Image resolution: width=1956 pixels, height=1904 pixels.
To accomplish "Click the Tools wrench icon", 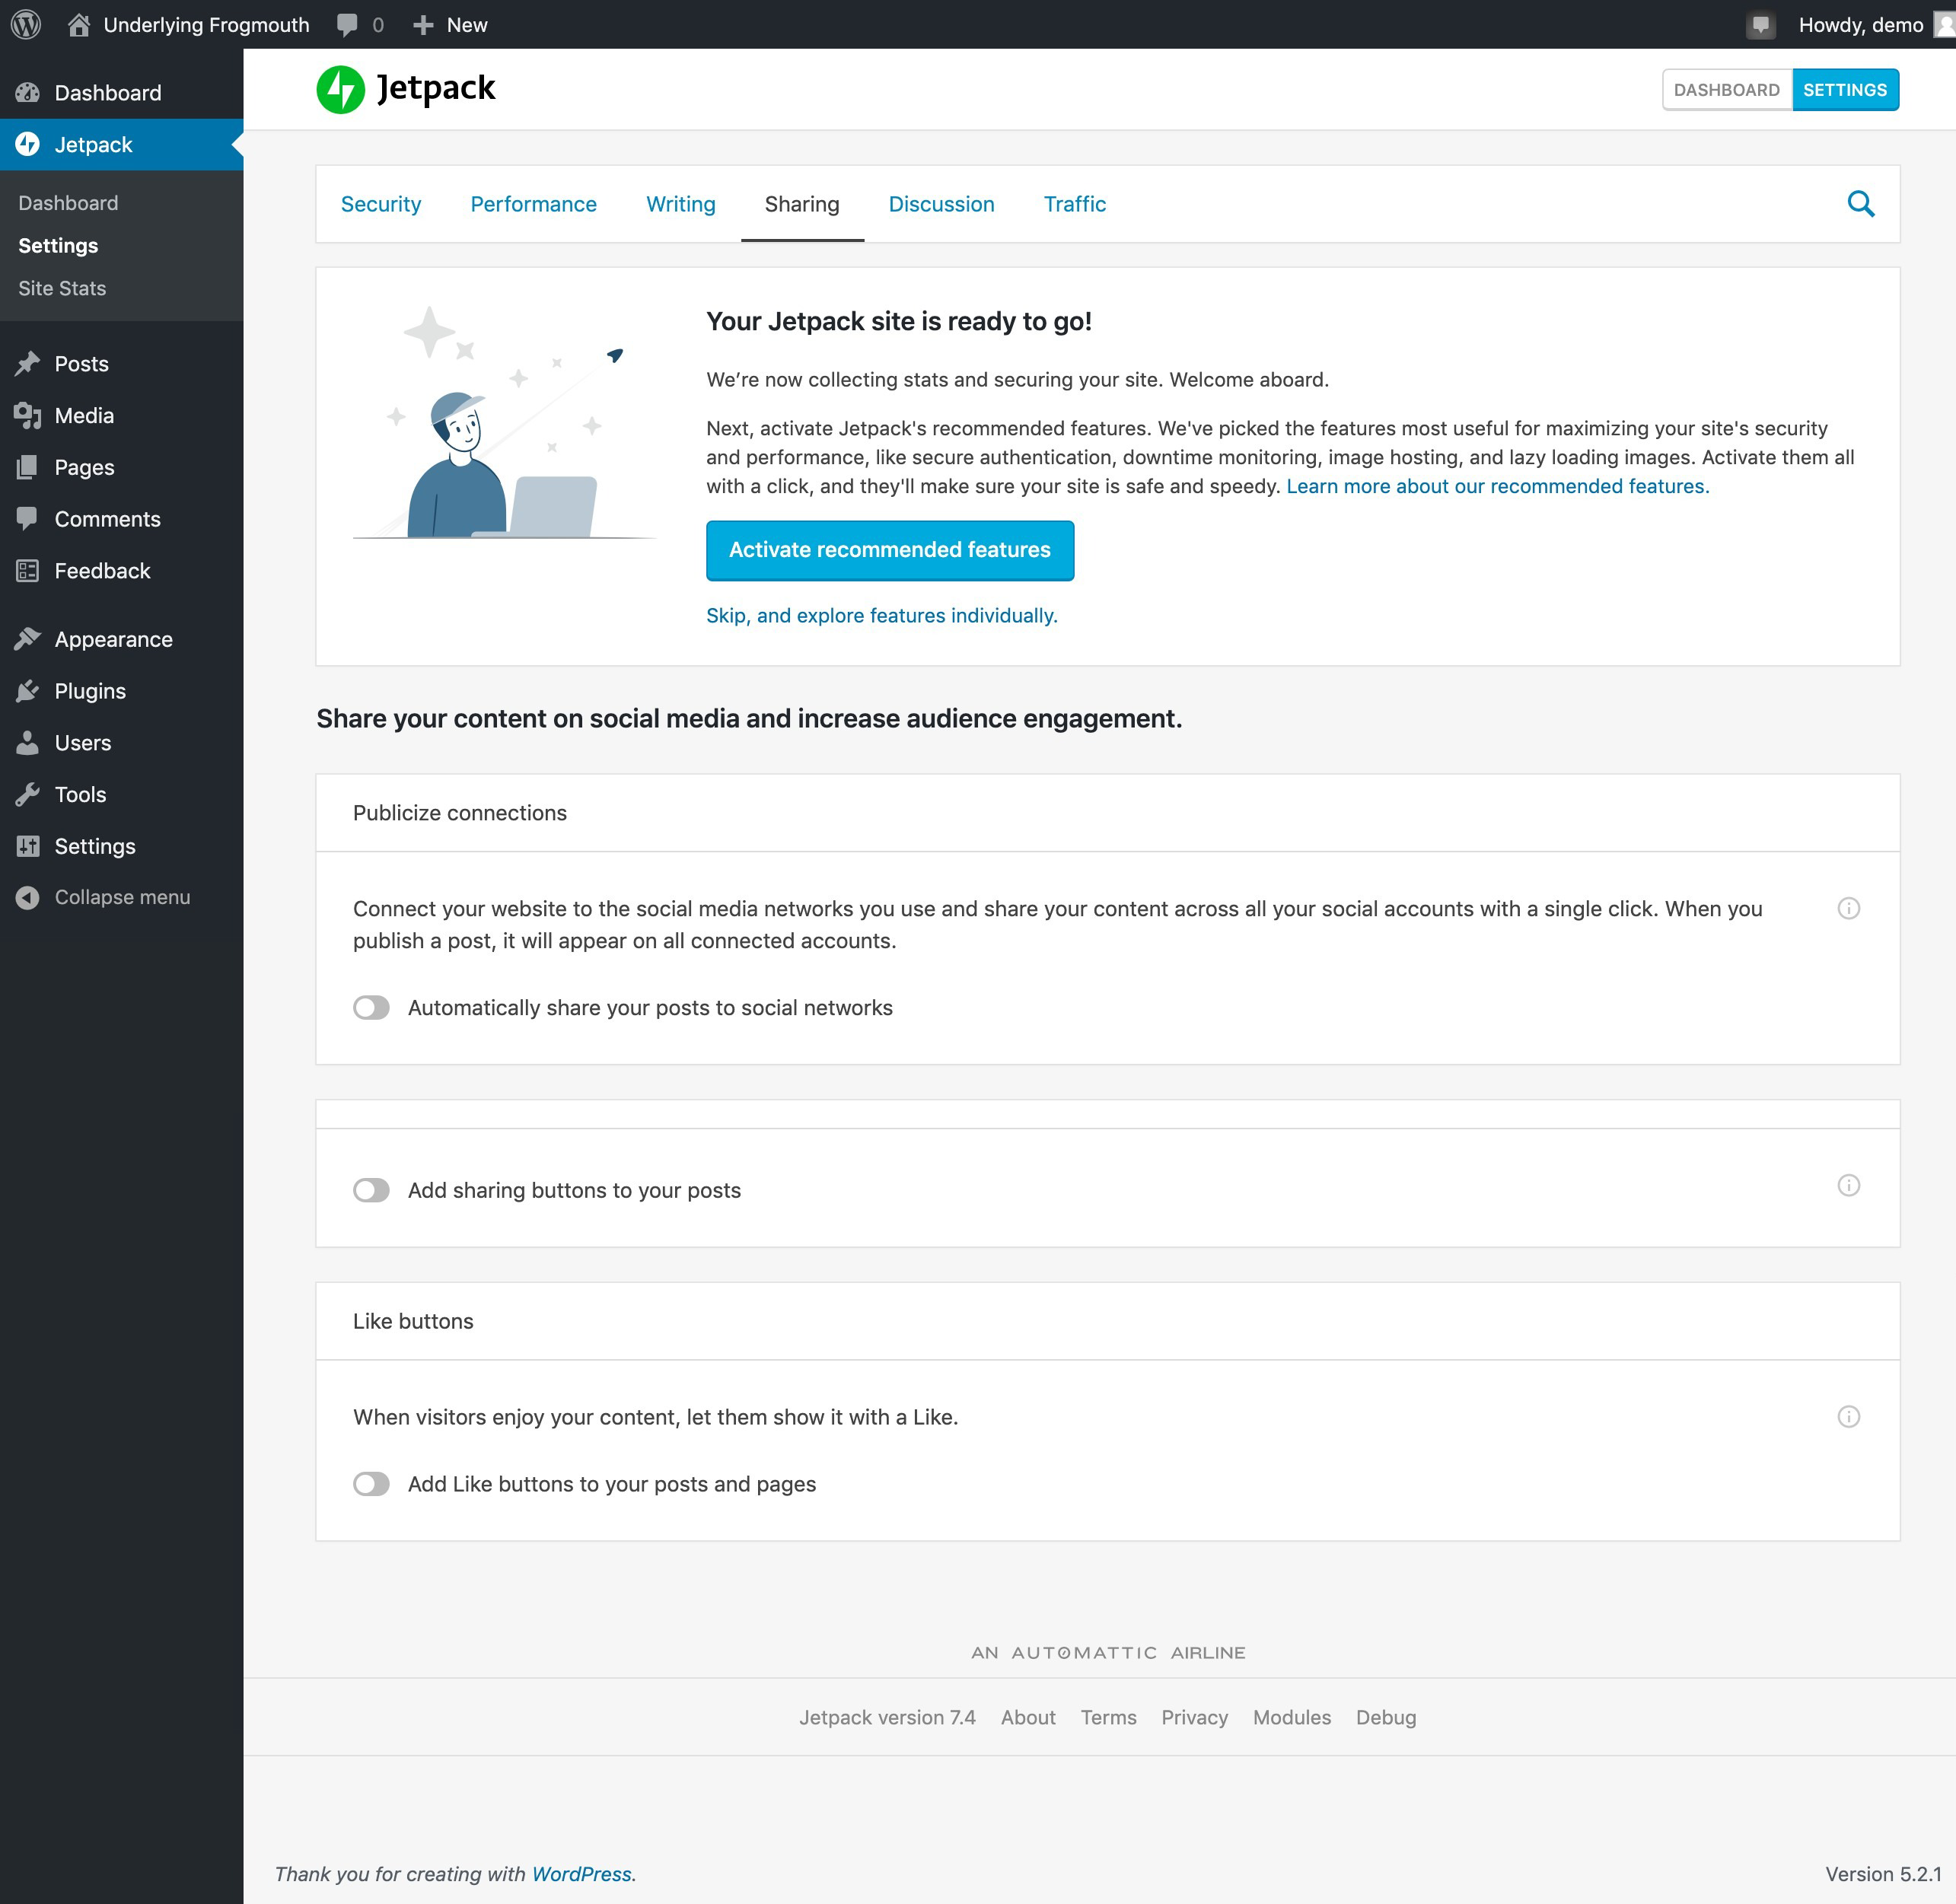I will coord(28,795).
